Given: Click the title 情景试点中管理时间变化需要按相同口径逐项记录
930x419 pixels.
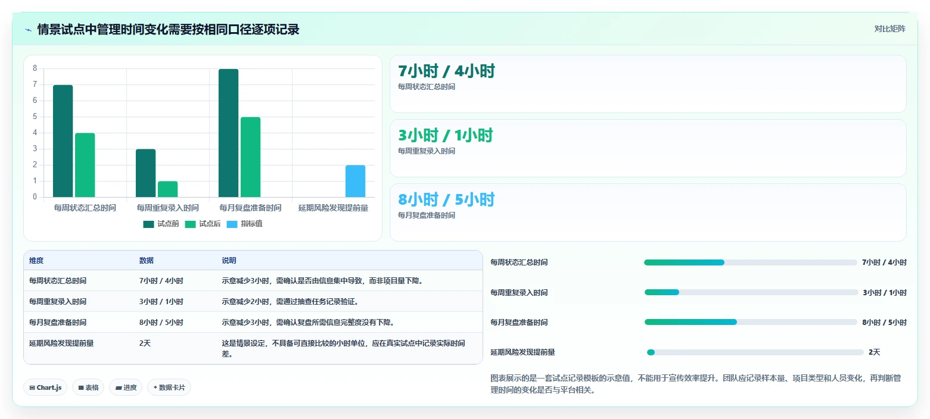Looking at the screenshot, I should pos(168,29).
